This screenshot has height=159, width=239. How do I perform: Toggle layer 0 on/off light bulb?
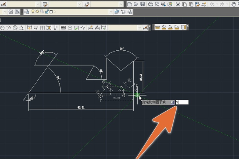[x=33, y=11]
